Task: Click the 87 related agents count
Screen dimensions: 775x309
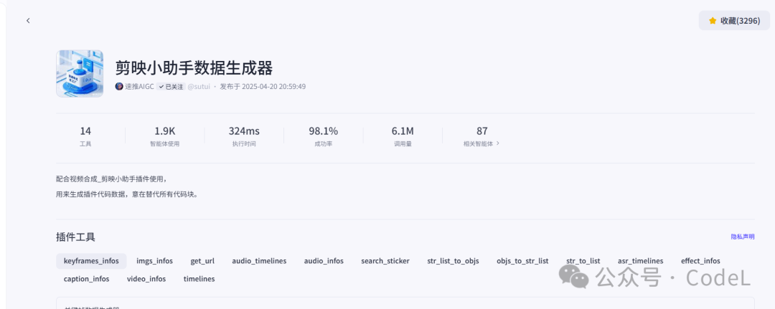Action: (482, 131)
